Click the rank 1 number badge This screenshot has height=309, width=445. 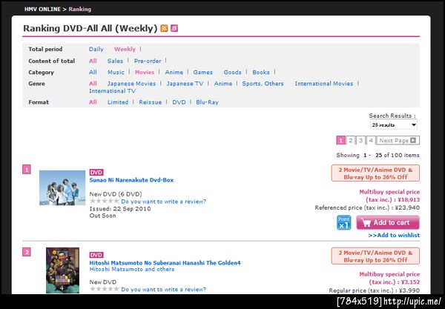pos(27,170)
